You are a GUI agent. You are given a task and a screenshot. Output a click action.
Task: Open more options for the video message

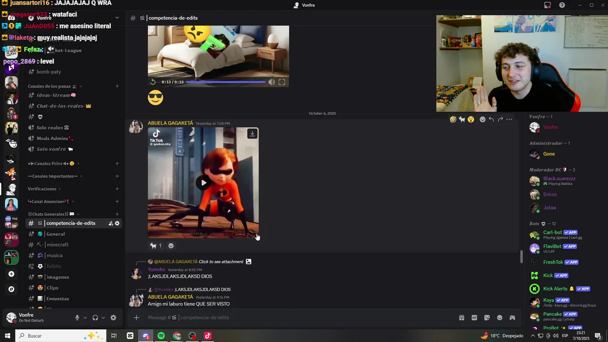509,119
